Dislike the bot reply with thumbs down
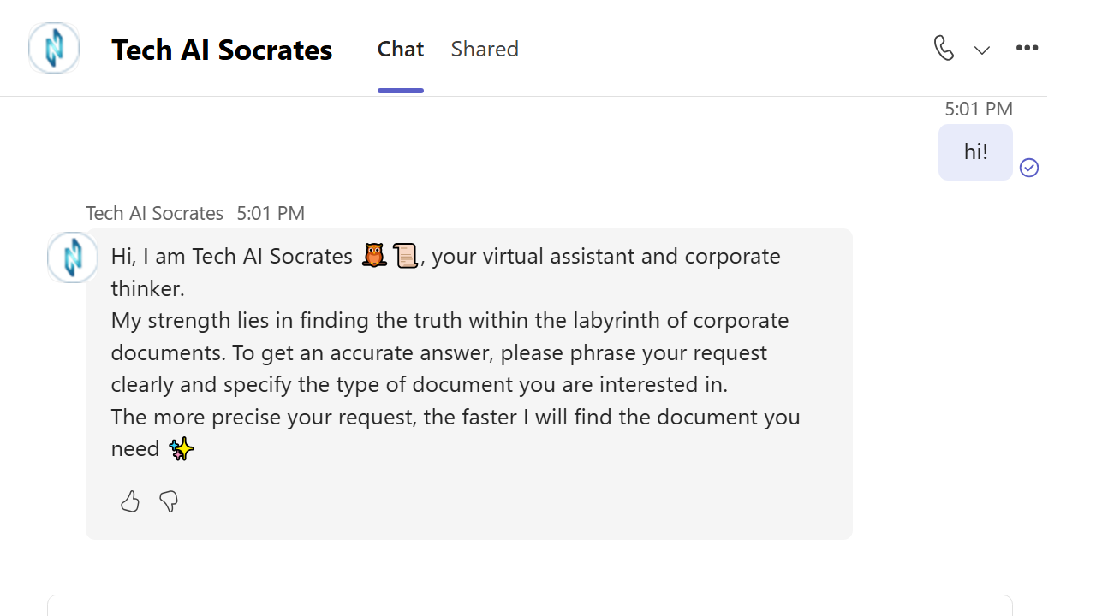Image resolution: width=1096 pixels, height=616 pixels. coord(169,501)
